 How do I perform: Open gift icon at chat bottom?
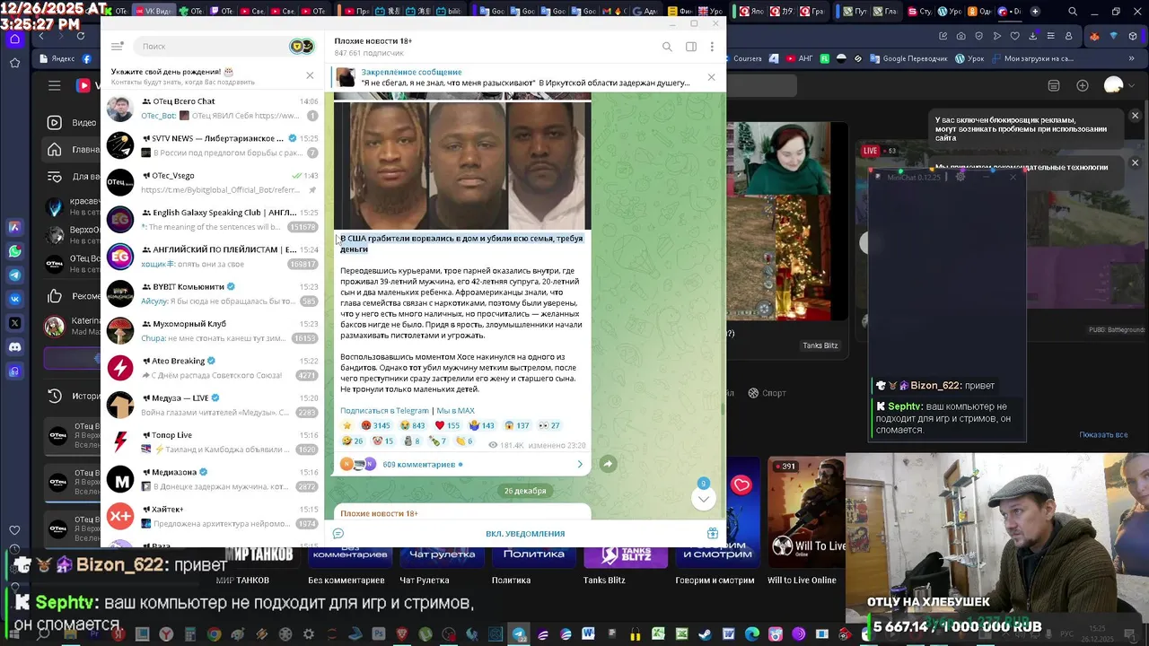click(713, 533)
